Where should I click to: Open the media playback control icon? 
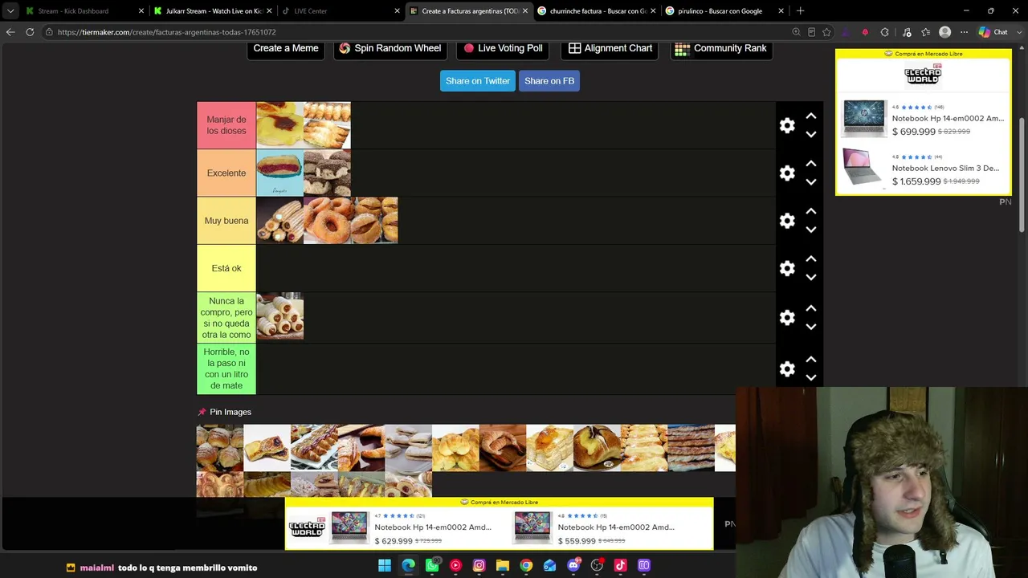pyautogui.click(x=907, y=32)
